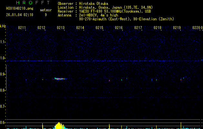203x129 pixels.
Task: Click the kHz axis unit label
Action: (3, 26)
